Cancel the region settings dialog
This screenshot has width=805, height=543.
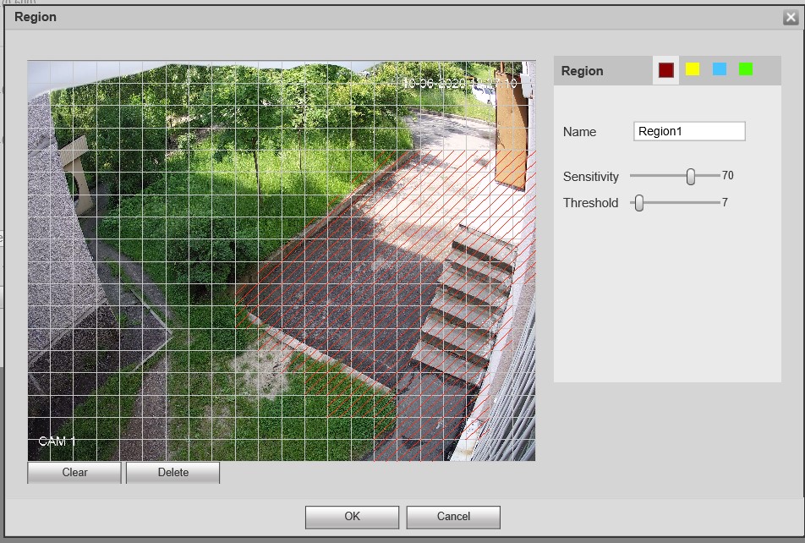(453, 517)
